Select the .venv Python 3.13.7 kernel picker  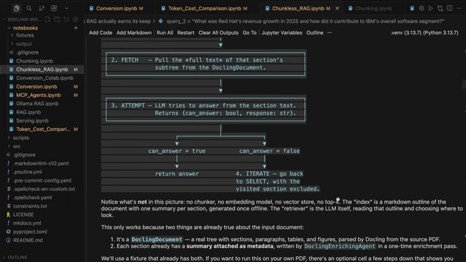coord(424,33)
